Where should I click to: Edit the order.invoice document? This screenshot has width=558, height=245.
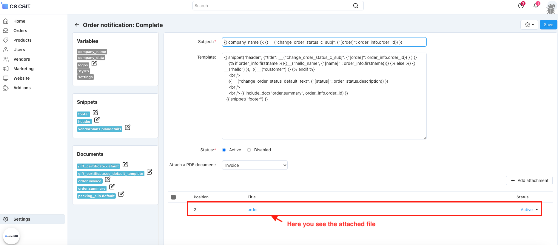tap(108, 179)
